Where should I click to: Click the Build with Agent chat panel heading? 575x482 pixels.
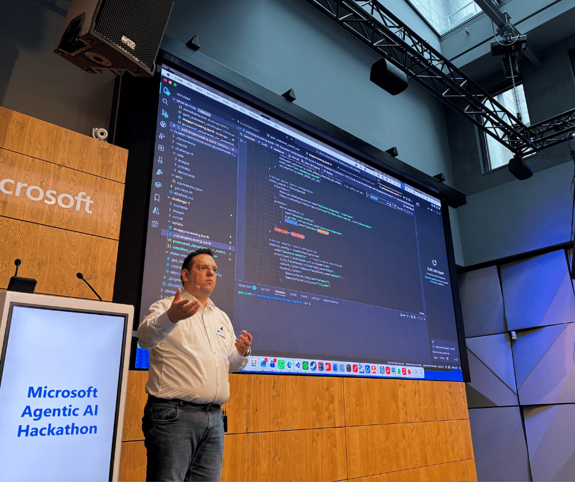point(436,271)
